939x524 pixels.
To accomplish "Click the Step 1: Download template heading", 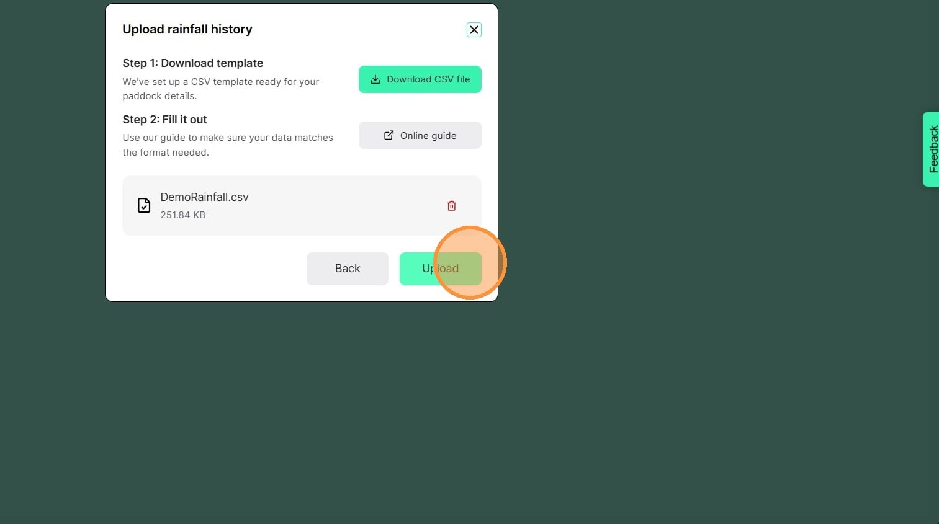I will (192, 63).
